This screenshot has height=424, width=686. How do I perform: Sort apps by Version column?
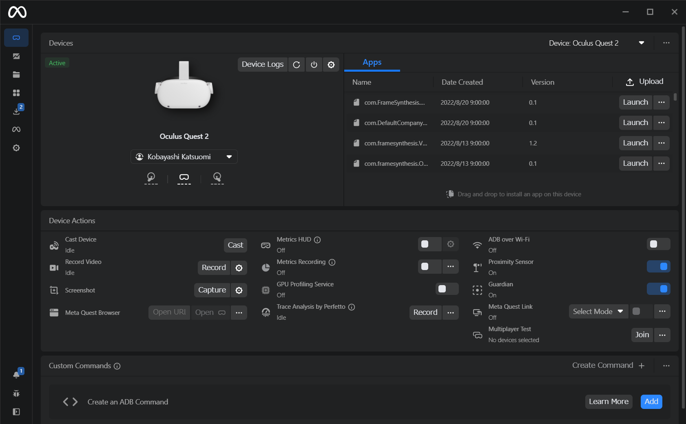coord(542,82)
